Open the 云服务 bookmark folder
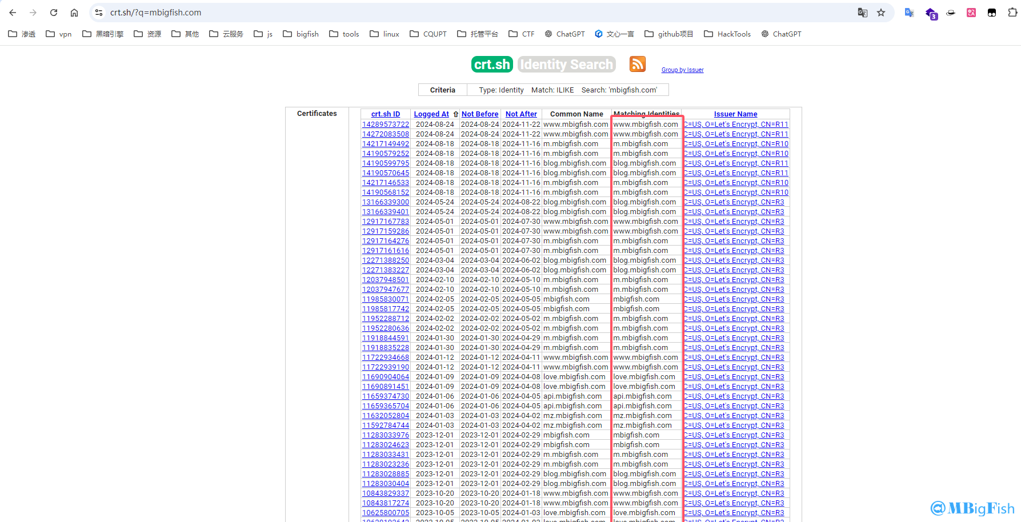The height and width of the screenshot is (522, 1021). pyautogui.click(x=226, y=34)
